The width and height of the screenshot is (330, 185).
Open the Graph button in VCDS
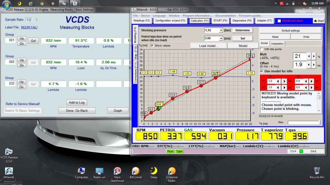[x=118, y=110]
